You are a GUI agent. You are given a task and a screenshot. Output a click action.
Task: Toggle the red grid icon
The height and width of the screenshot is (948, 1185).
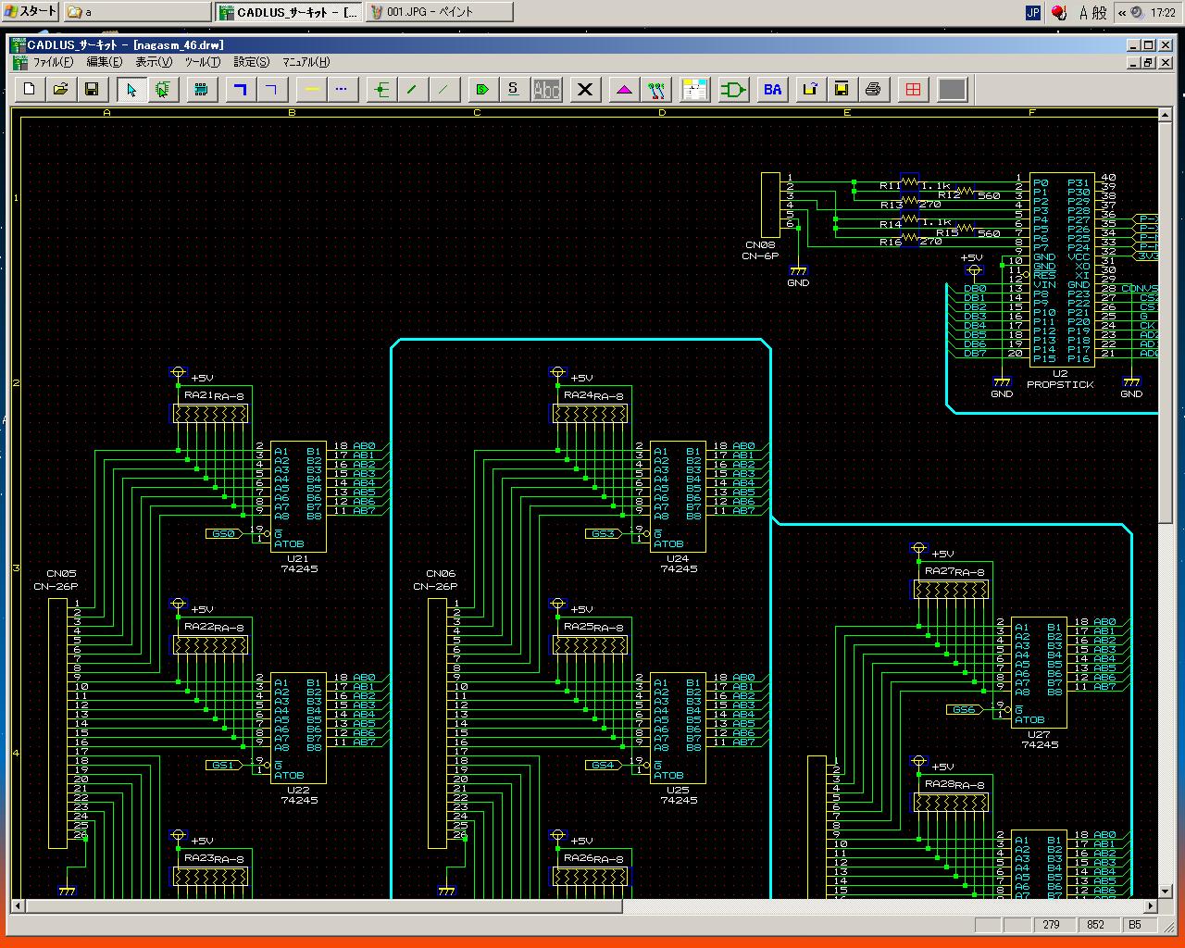coord(913,89)
